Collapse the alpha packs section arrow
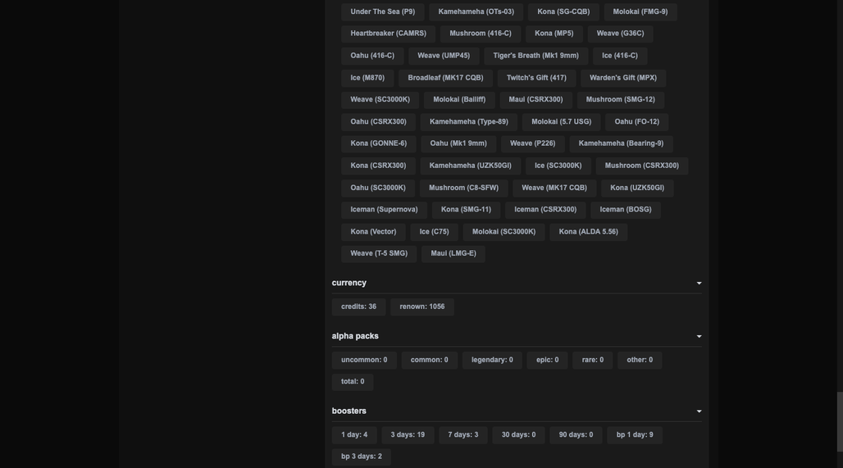Image resolution: width=843 pixels, height=468 pixels. 699,336
